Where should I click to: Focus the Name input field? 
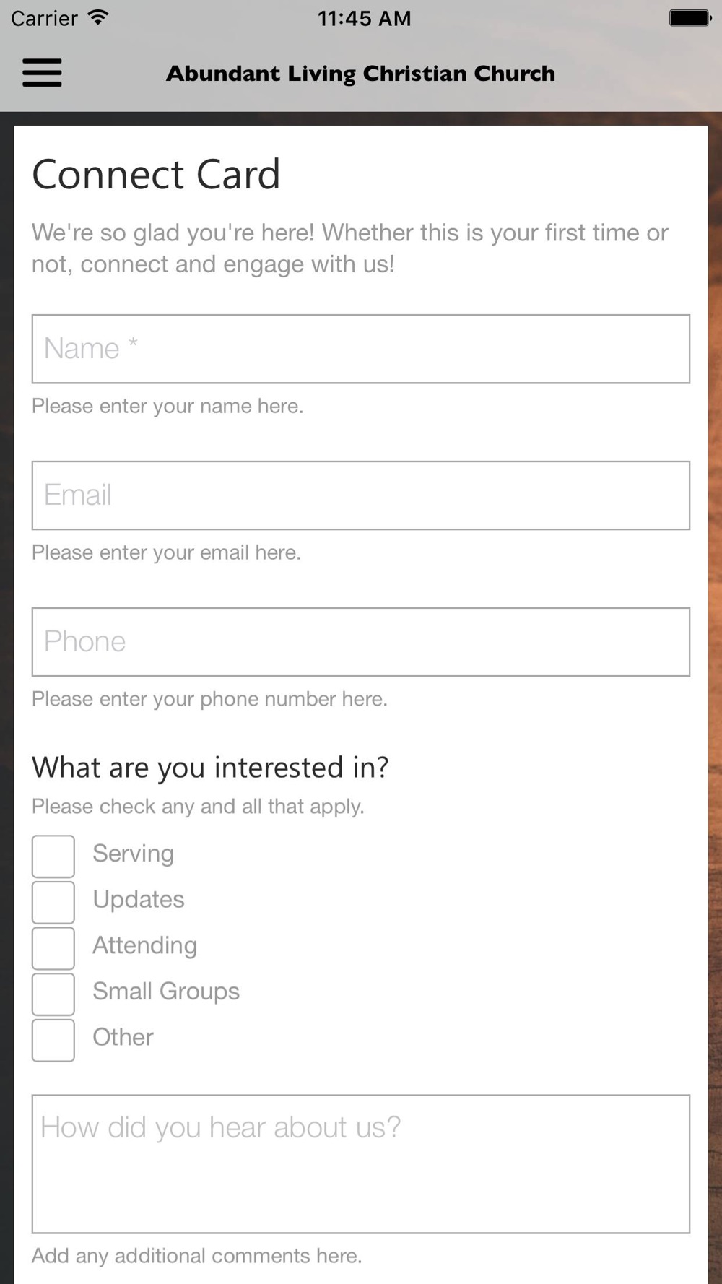361,349
